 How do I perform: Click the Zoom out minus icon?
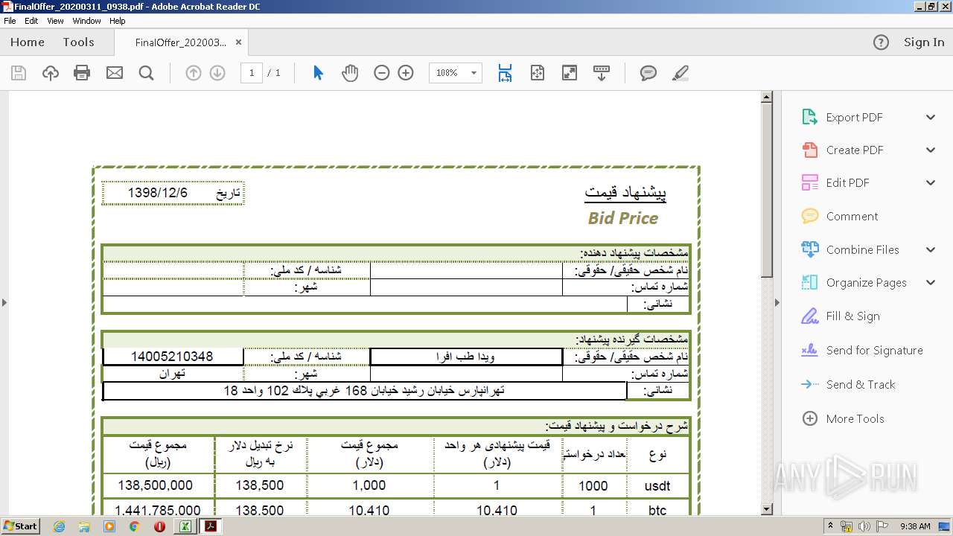[382, 73]
